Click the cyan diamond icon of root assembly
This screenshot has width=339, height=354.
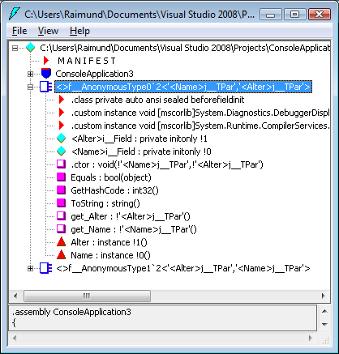[x=31, y=48]
